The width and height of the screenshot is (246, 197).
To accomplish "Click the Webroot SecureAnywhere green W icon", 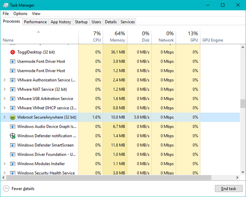I will tap(13, 117).
